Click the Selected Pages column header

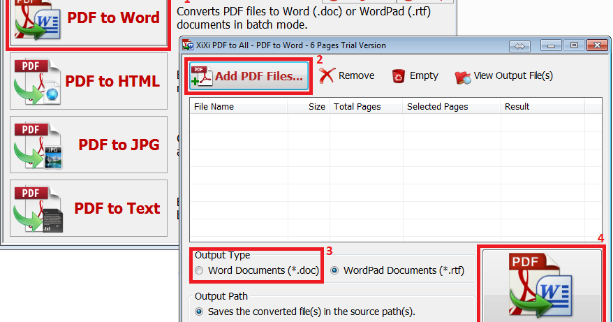click(x=452, y=106)
